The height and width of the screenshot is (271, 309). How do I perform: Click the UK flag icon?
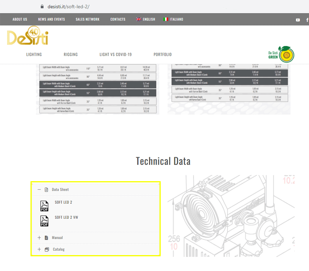pyautogui.click(x=139, y=19)
